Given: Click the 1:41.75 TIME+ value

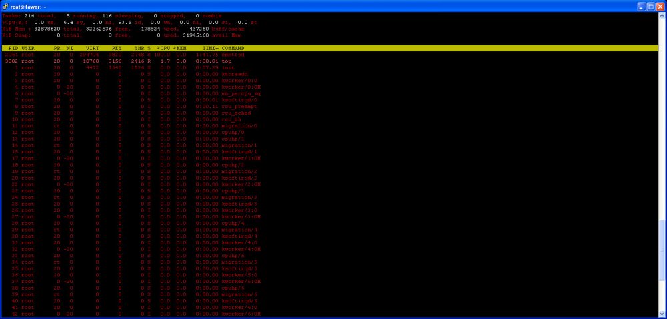Looking at the screenshot, I should click(x=207, y=55).
